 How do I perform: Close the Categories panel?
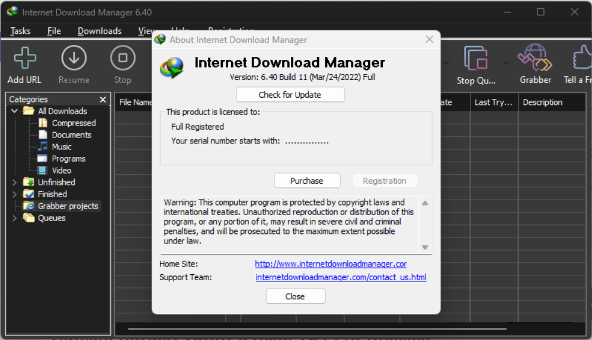(103, 100)
